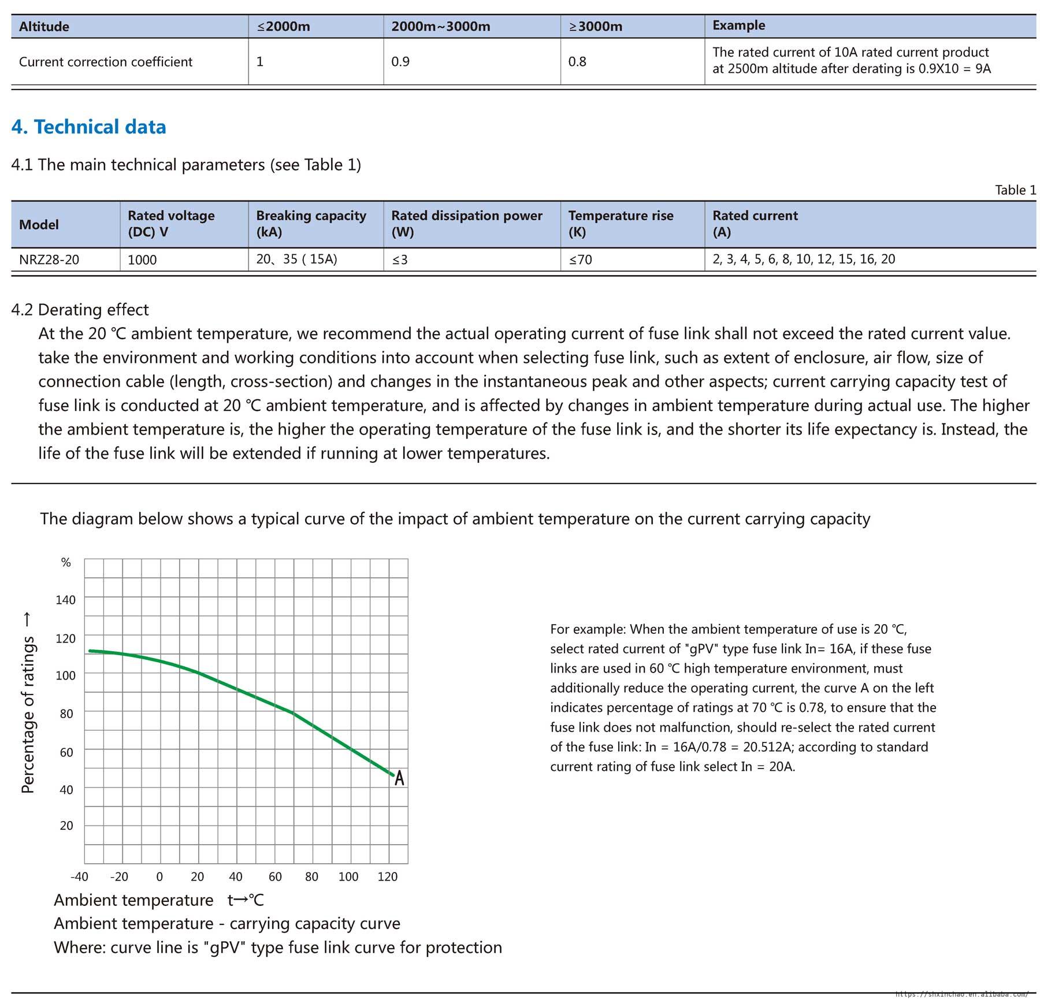Screen dimensions: 1040x999
Task: Click the NRZ28-20 model cell
Action: 49,259
